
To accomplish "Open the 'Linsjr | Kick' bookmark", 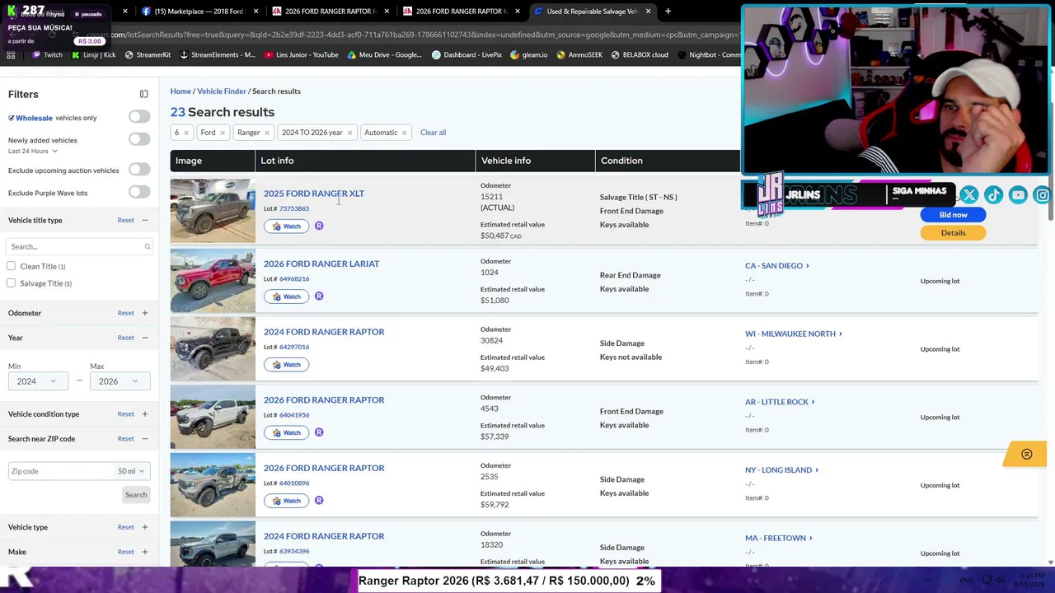I will coord(93,55).
